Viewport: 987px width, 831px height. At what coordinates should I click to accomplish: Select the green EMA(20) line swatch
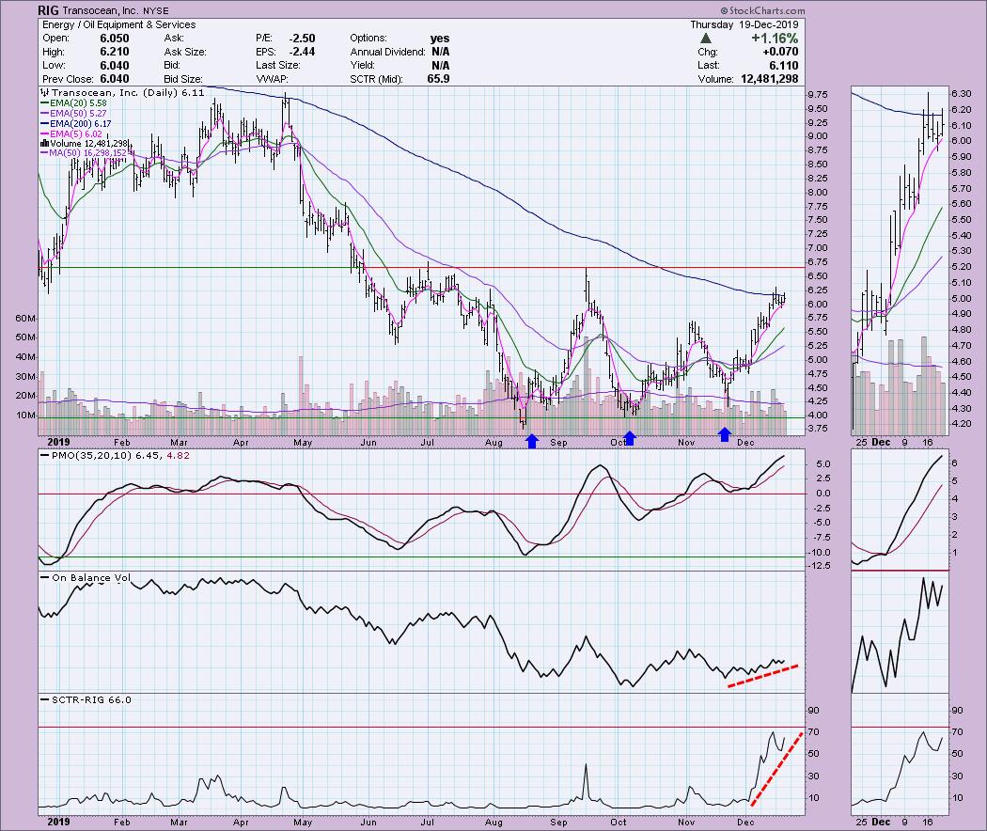(x=45, y=102)
